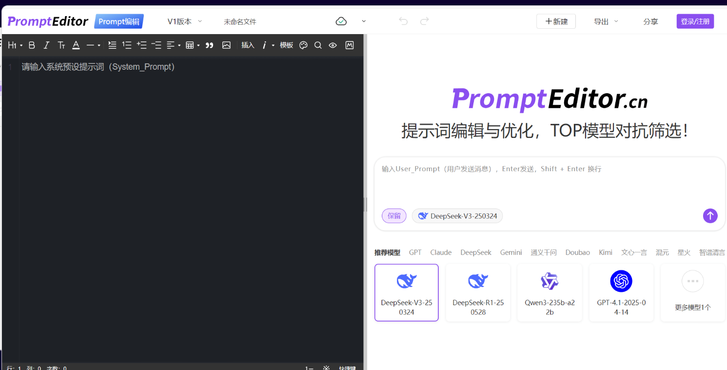Open the H1 heading level dropdown

[x=15, y=45]
